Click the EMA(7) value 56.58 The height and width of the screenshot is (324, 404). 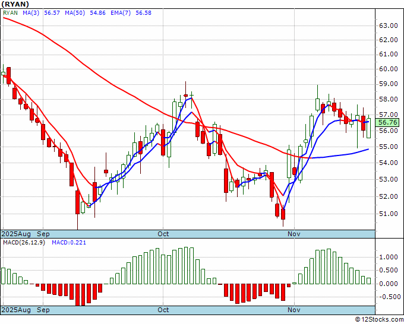point(144,13)
